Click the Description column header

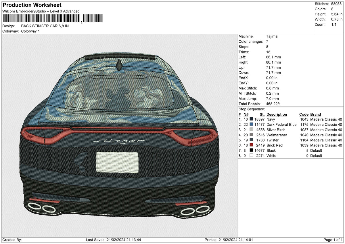tap(277, 114)
